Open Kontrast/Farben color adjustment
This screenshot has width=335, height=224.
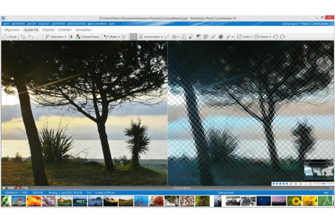pyautogui.click(x=88, y=37)
